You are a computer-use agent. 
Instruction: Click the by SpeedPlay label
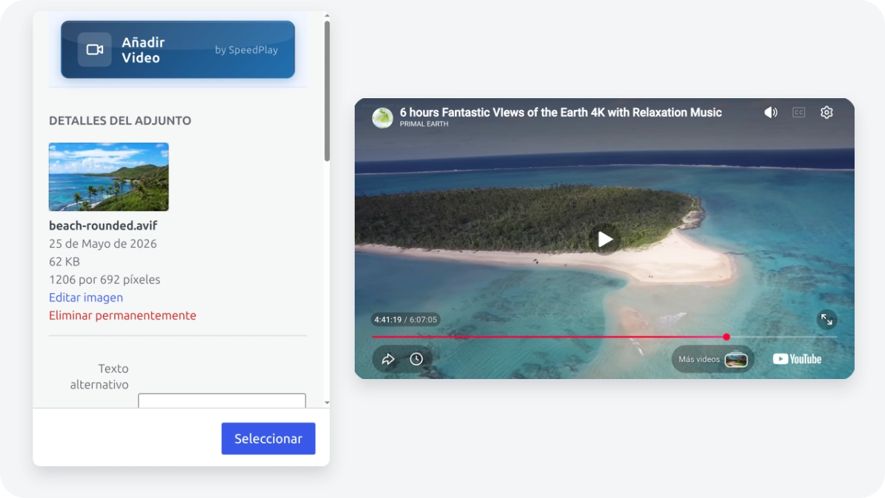tap(246, 50)
